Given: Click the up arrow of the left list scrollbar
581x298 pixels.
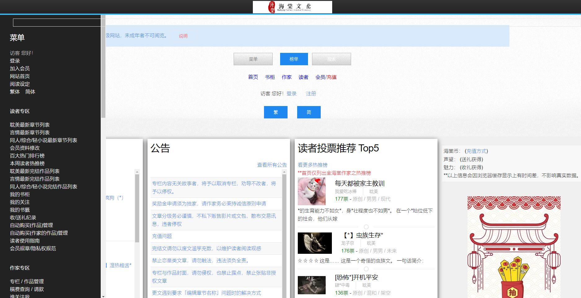Looking at the screenshot, I should (x=137, y=172).
